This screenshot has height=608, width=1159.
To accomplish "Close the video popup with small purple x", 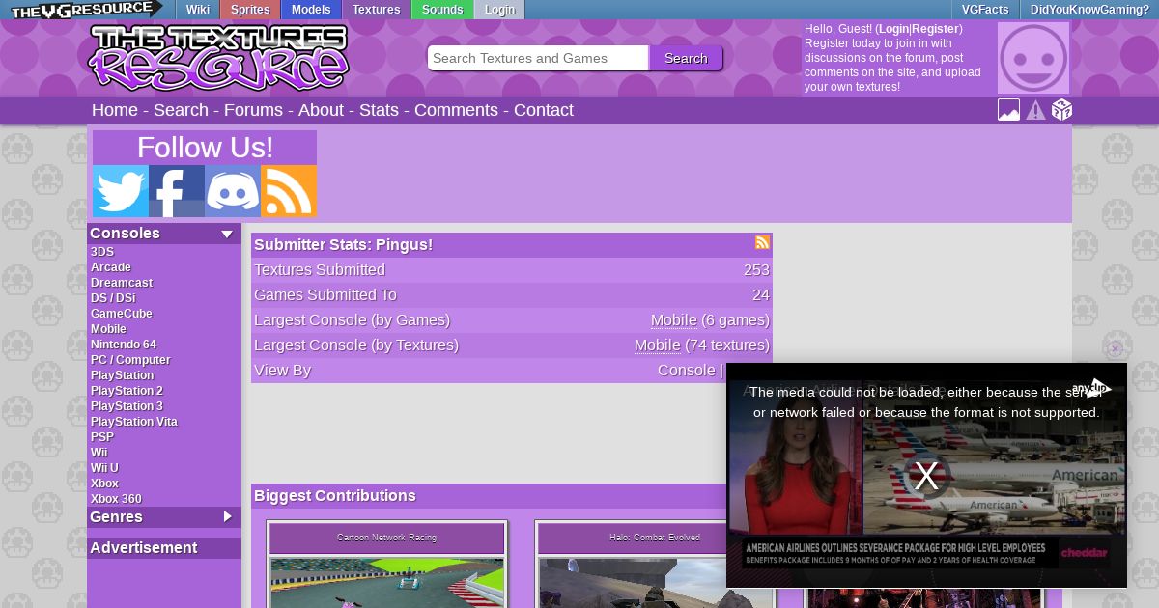I will (1116, 348).
